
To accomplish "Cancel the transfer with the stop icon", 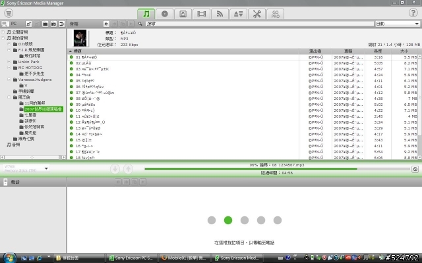I will click(x=415, y=169).
